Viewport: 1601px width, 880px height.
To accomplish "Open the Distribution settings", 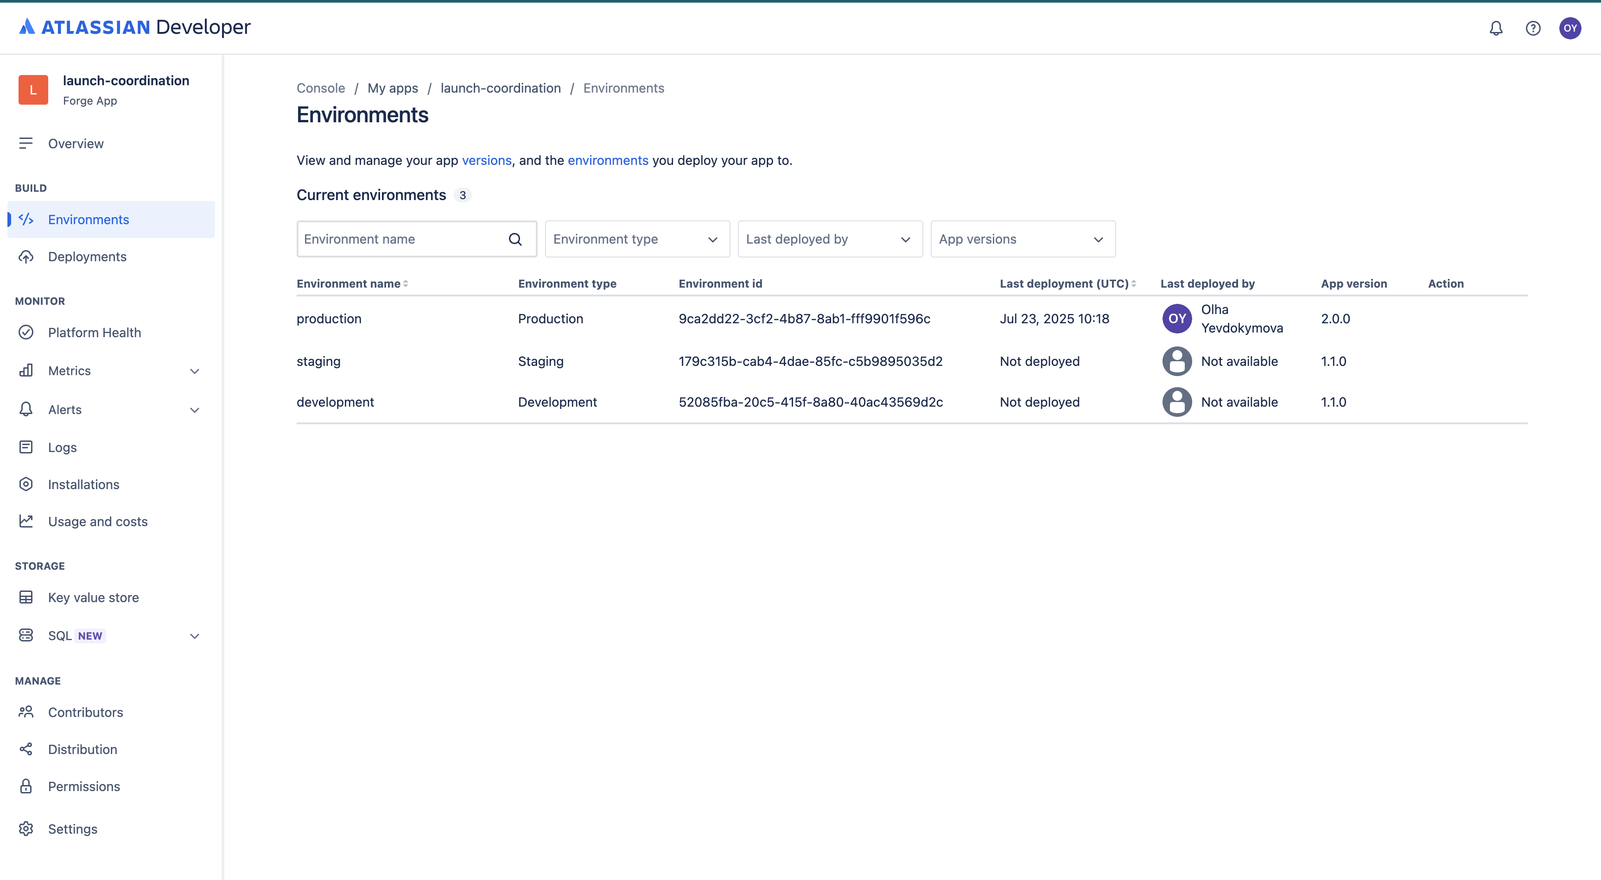I will 83,749.
